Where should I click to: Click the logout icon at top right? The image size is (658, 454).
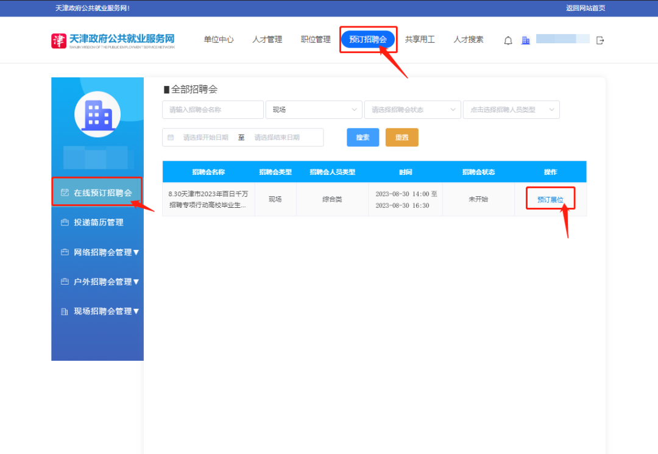coord(600,40)
